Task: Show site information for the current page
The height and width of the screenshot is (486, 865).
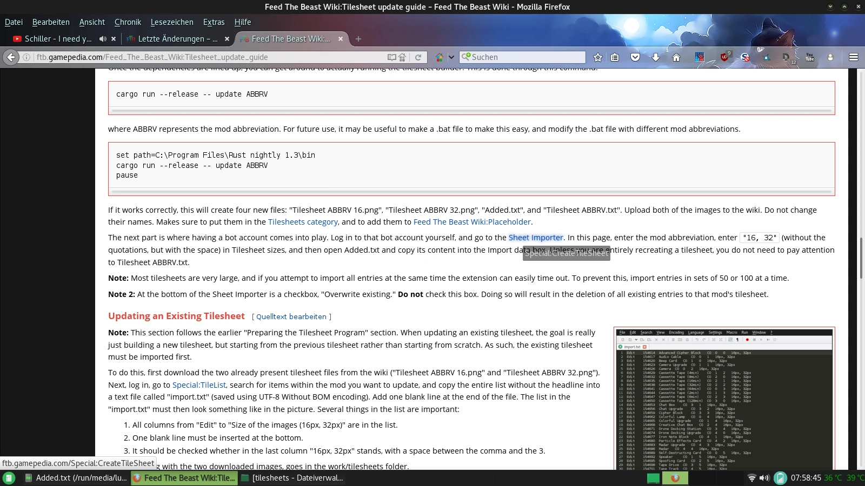Action: [26, 57]
